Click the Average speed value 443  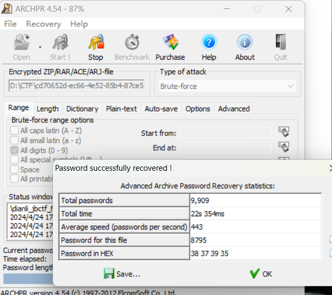point(197,227)
